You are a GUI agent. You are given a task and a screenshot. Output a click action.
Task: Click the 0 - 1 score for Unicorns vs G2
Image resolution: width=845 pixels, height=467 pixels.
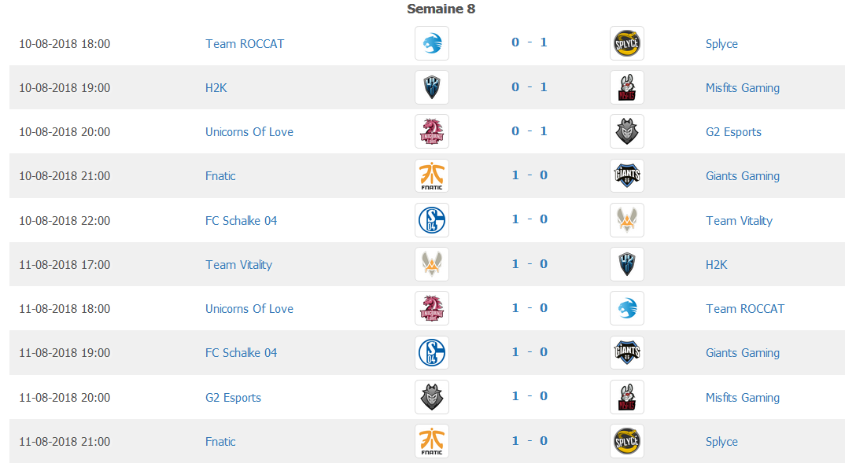point(530,131)
